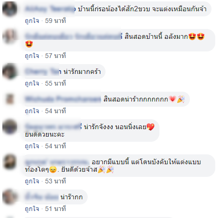Open the 55 นาที timestamp link
The image size is (219, 218).
[55, 83]
